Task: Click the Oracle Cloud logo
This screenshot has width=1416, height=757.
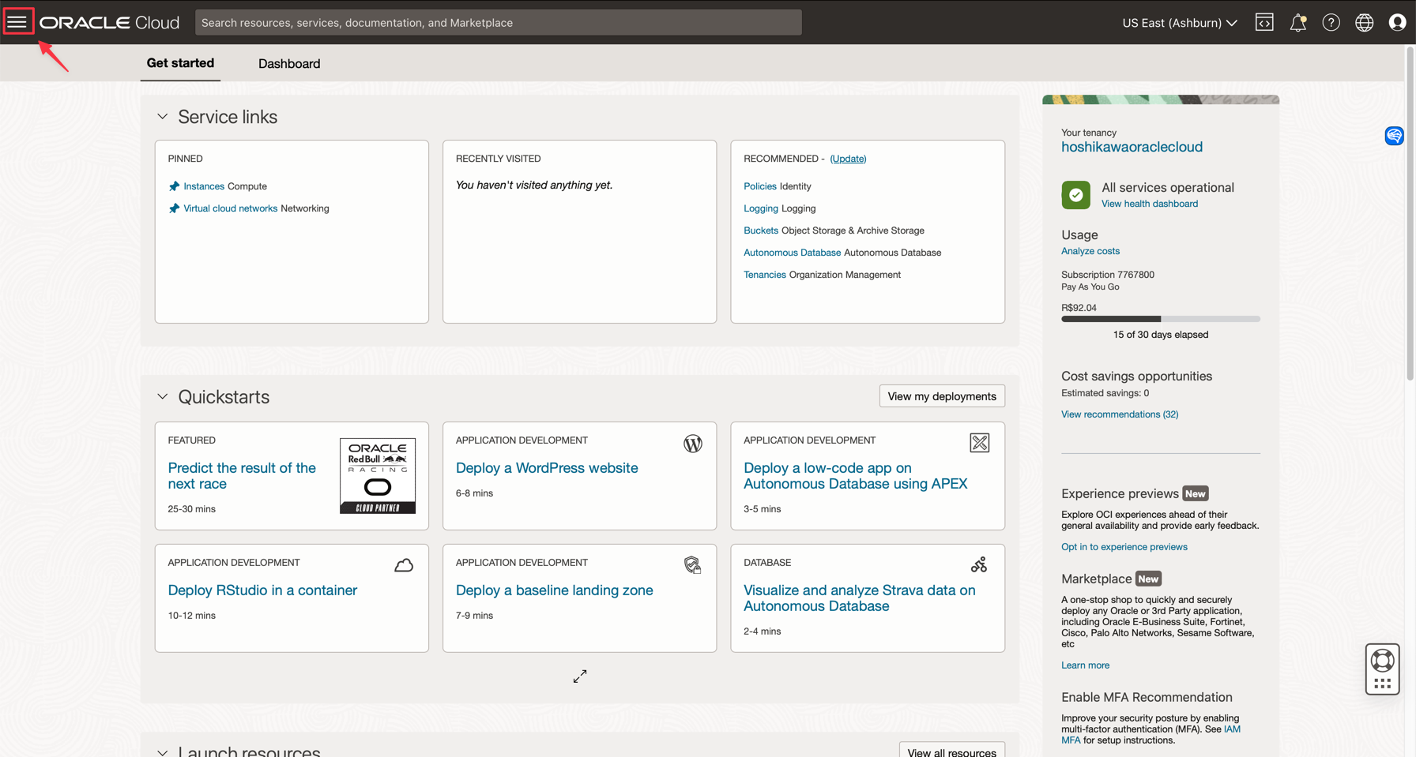Action: coord(110,22)
